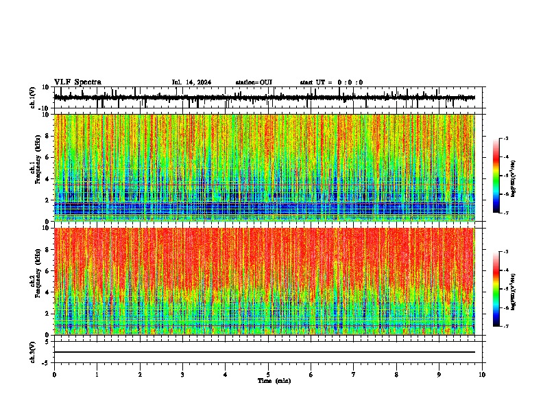The height and width of the screenshot is (420, 543).
Task: Click the 'station=OUJ' label
Action: 254,82
